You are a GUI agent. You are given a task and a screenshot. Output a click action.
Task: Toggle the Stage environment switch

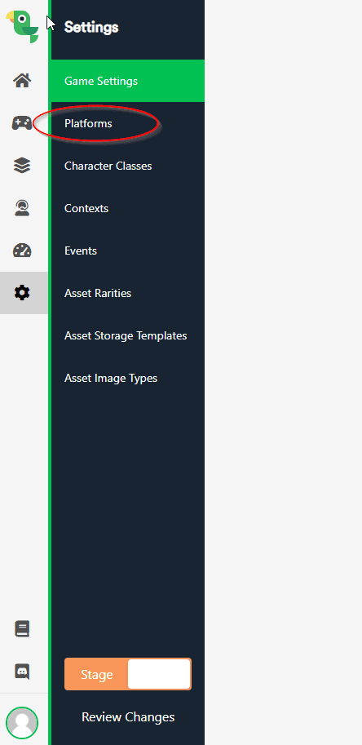pos(128,674)
